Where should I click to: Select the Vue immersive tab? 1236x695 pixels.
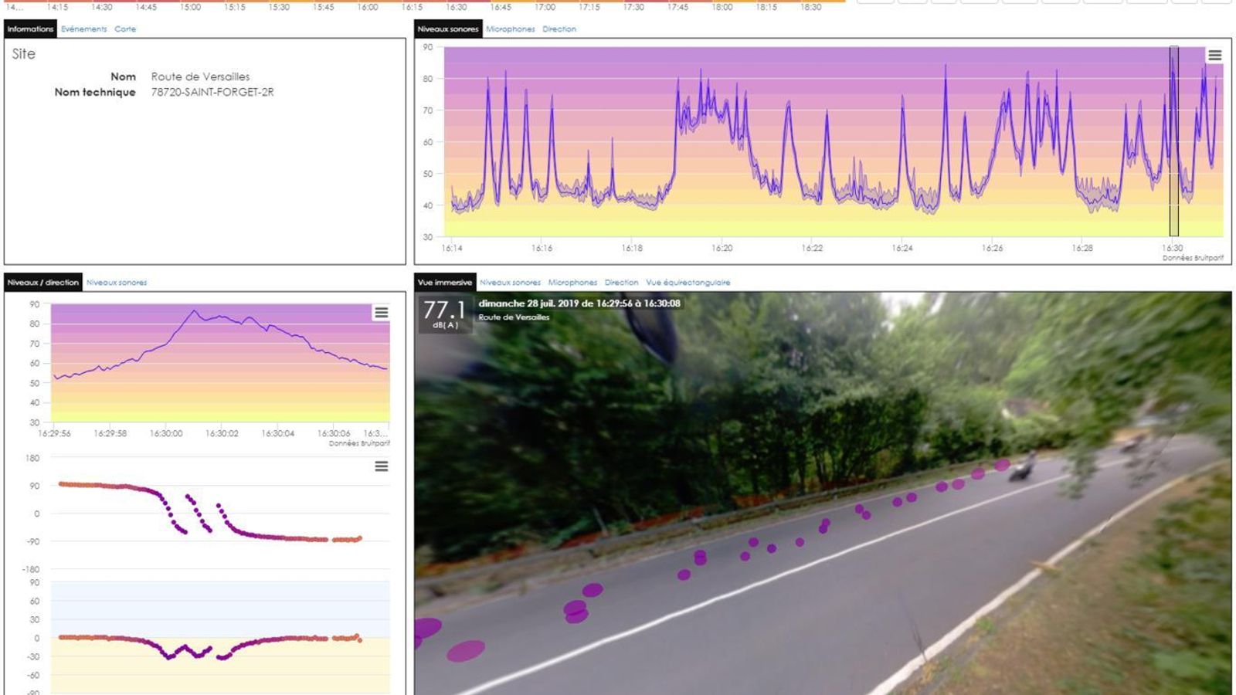click(x=445, y=283)
